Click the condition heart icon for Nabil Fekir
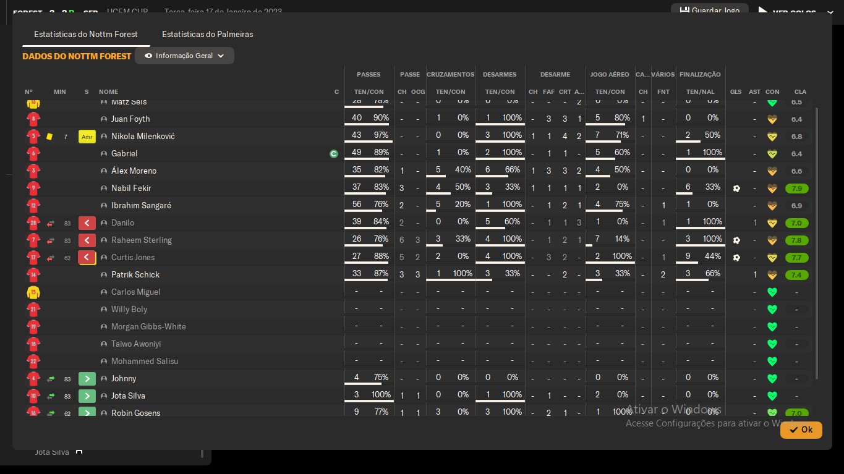The height and width of the screenshot is (474, 844). point(772,188)
